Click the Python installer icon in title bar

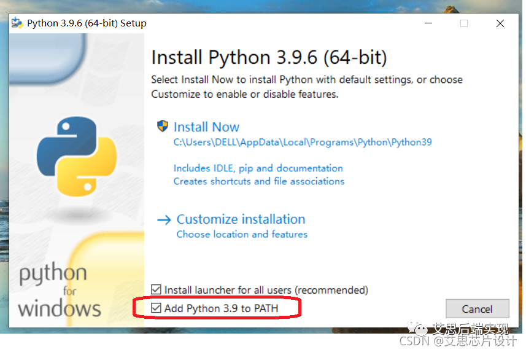click(17, 23)
